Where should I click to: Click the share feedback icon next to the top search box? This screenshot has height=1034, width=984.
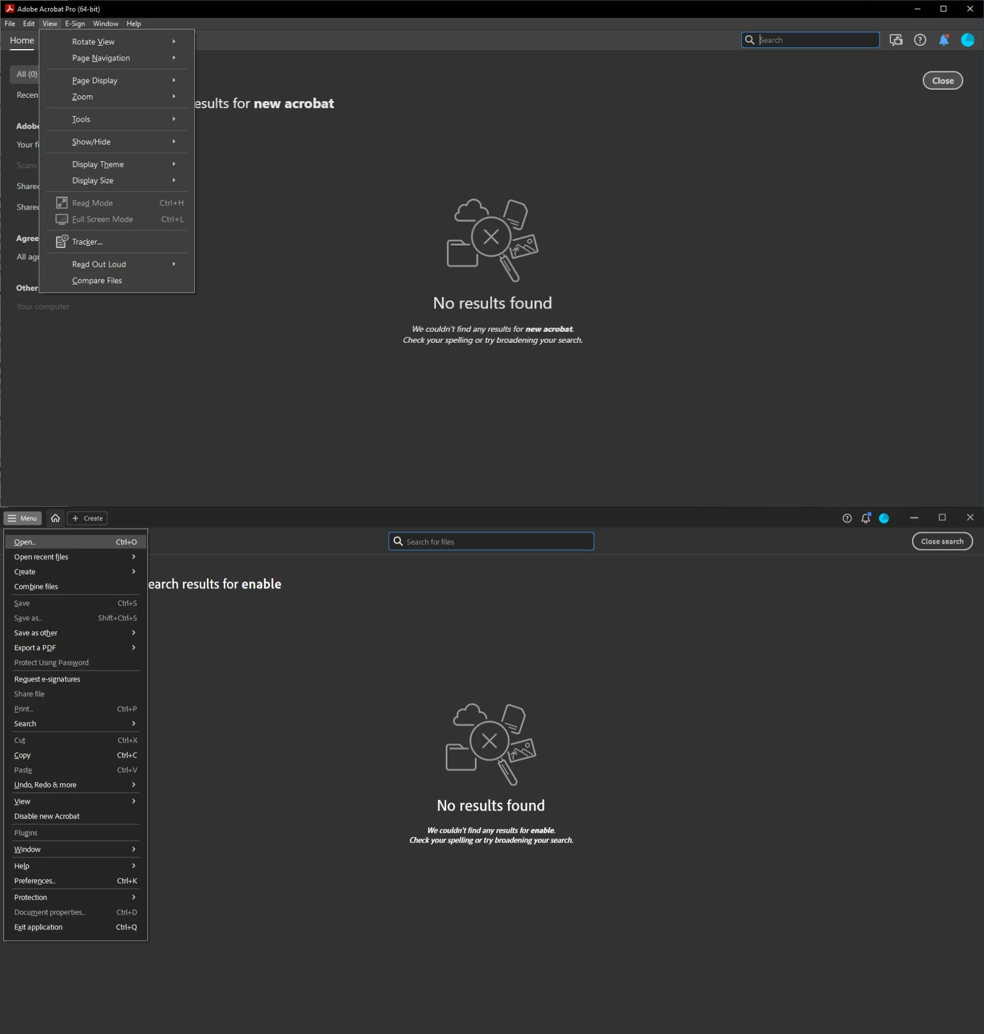tap(895, 40)
